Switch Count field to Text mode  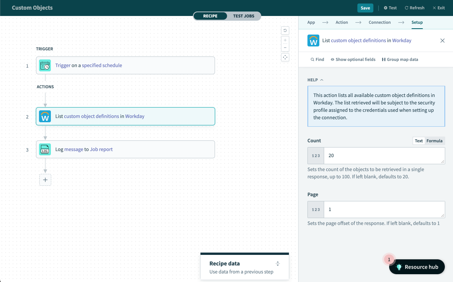coord(419,141)
